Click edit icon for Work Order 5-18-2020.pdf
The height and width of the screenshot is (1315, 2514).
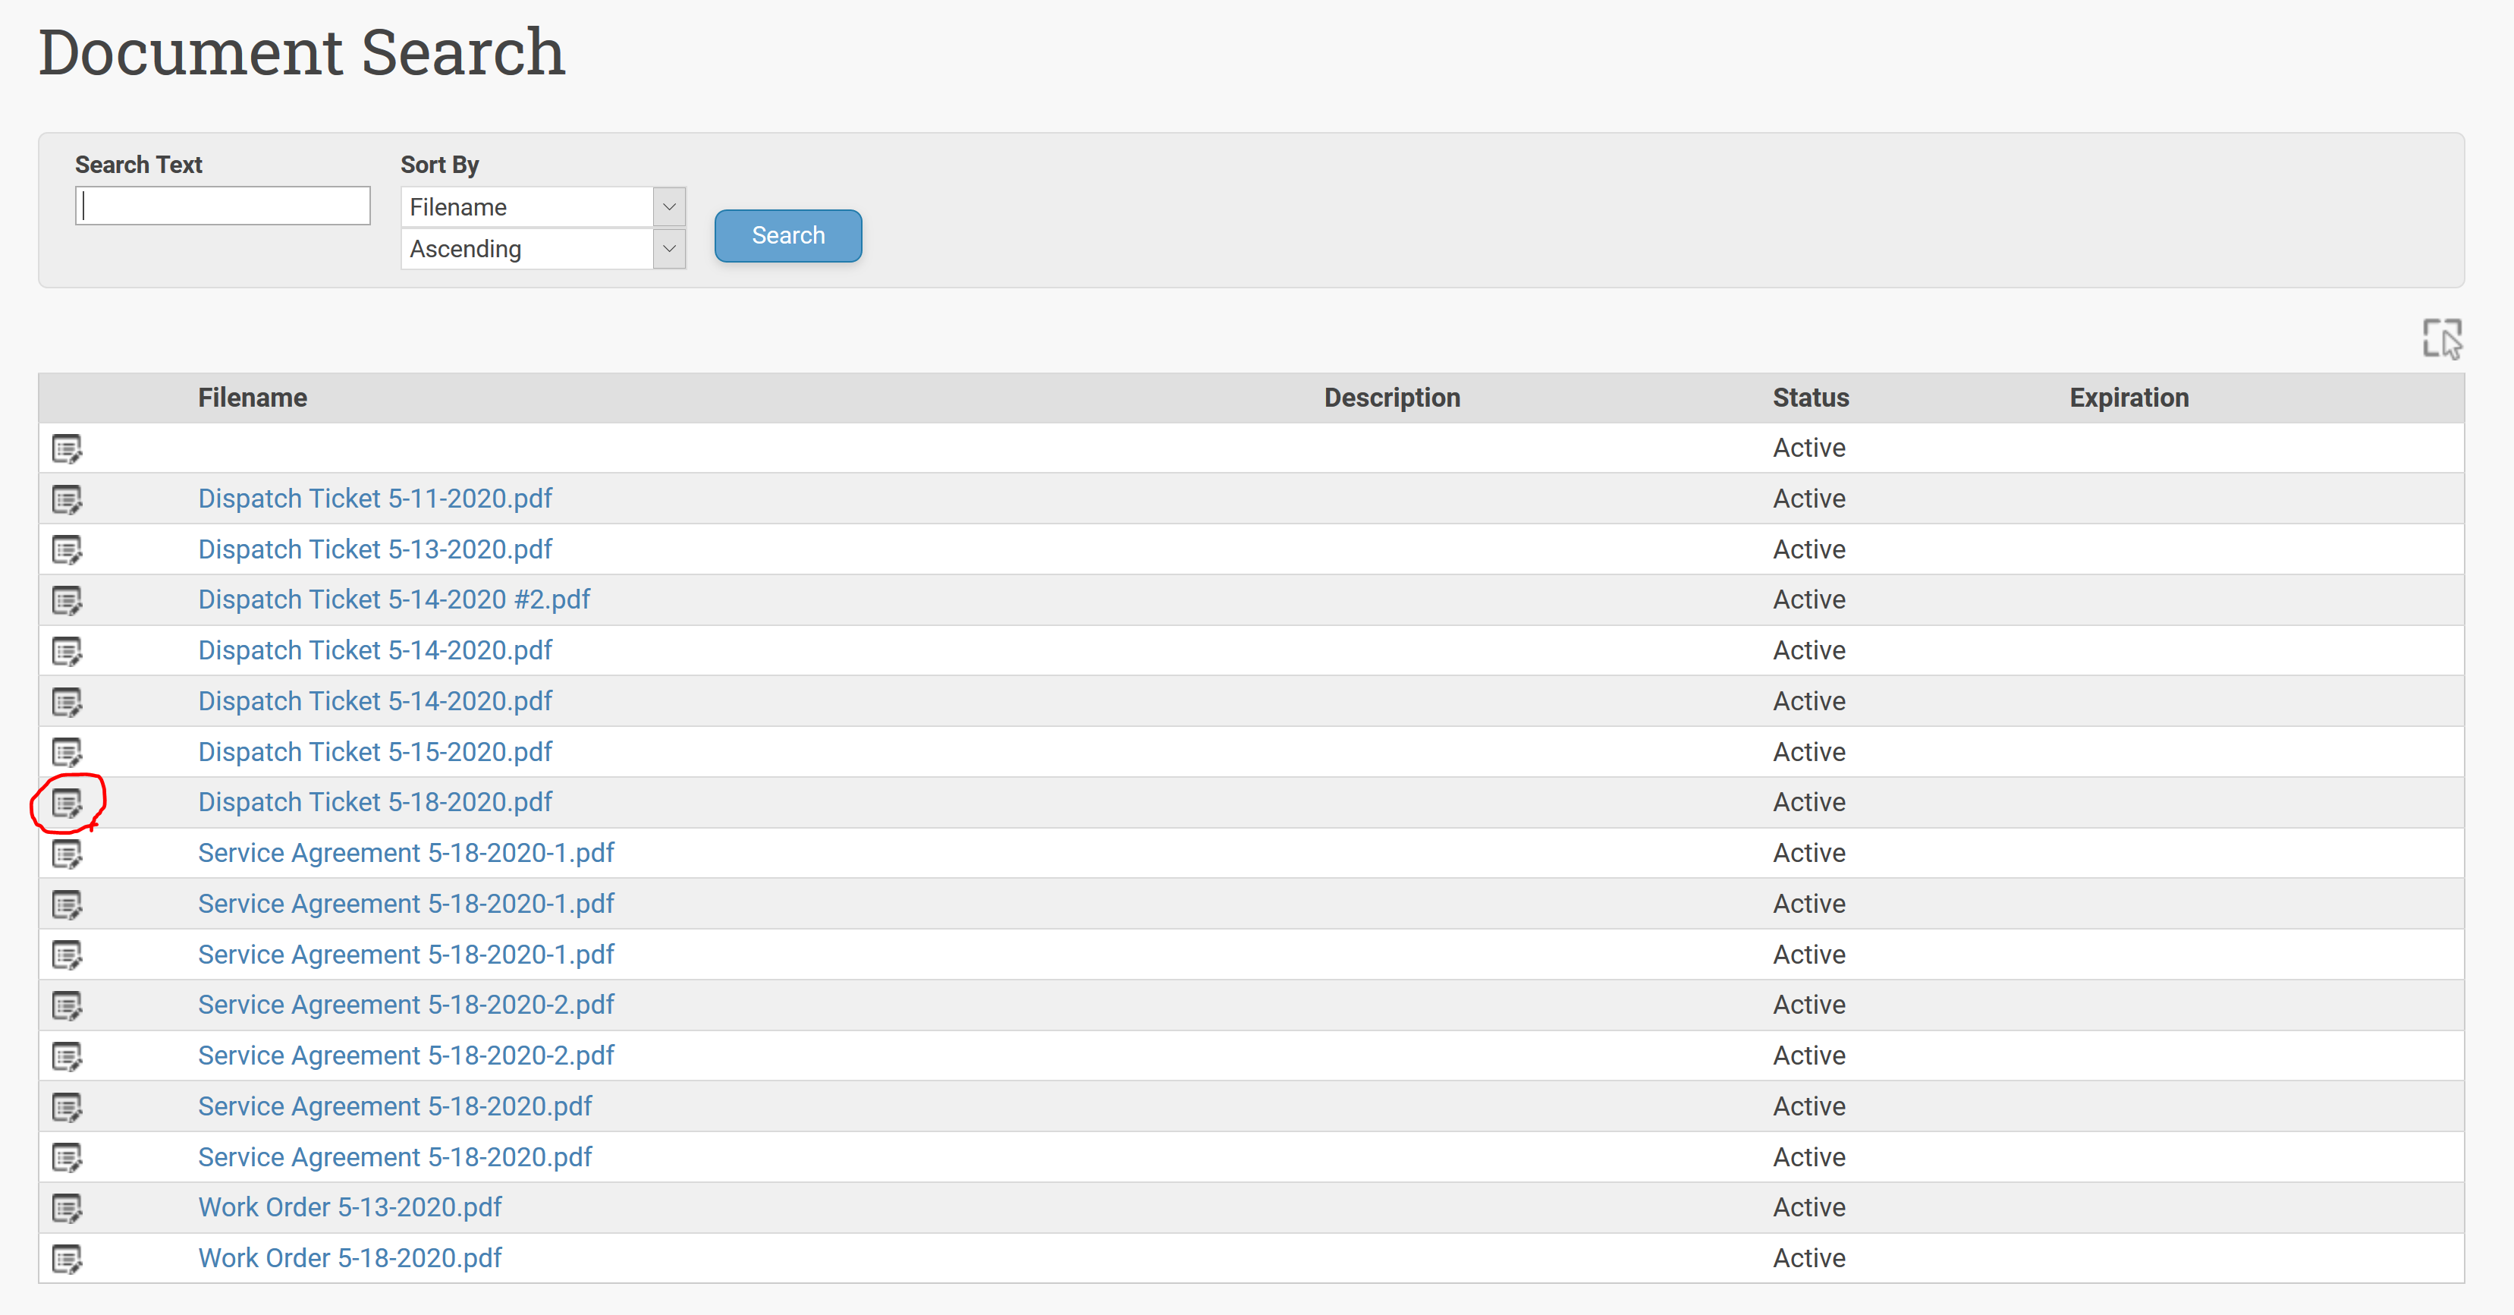coord(68,1260)
